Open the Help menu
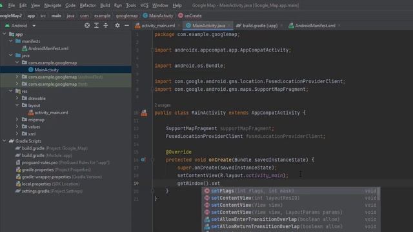The height and width of the screenshot is (232, 413). point(177,5)
